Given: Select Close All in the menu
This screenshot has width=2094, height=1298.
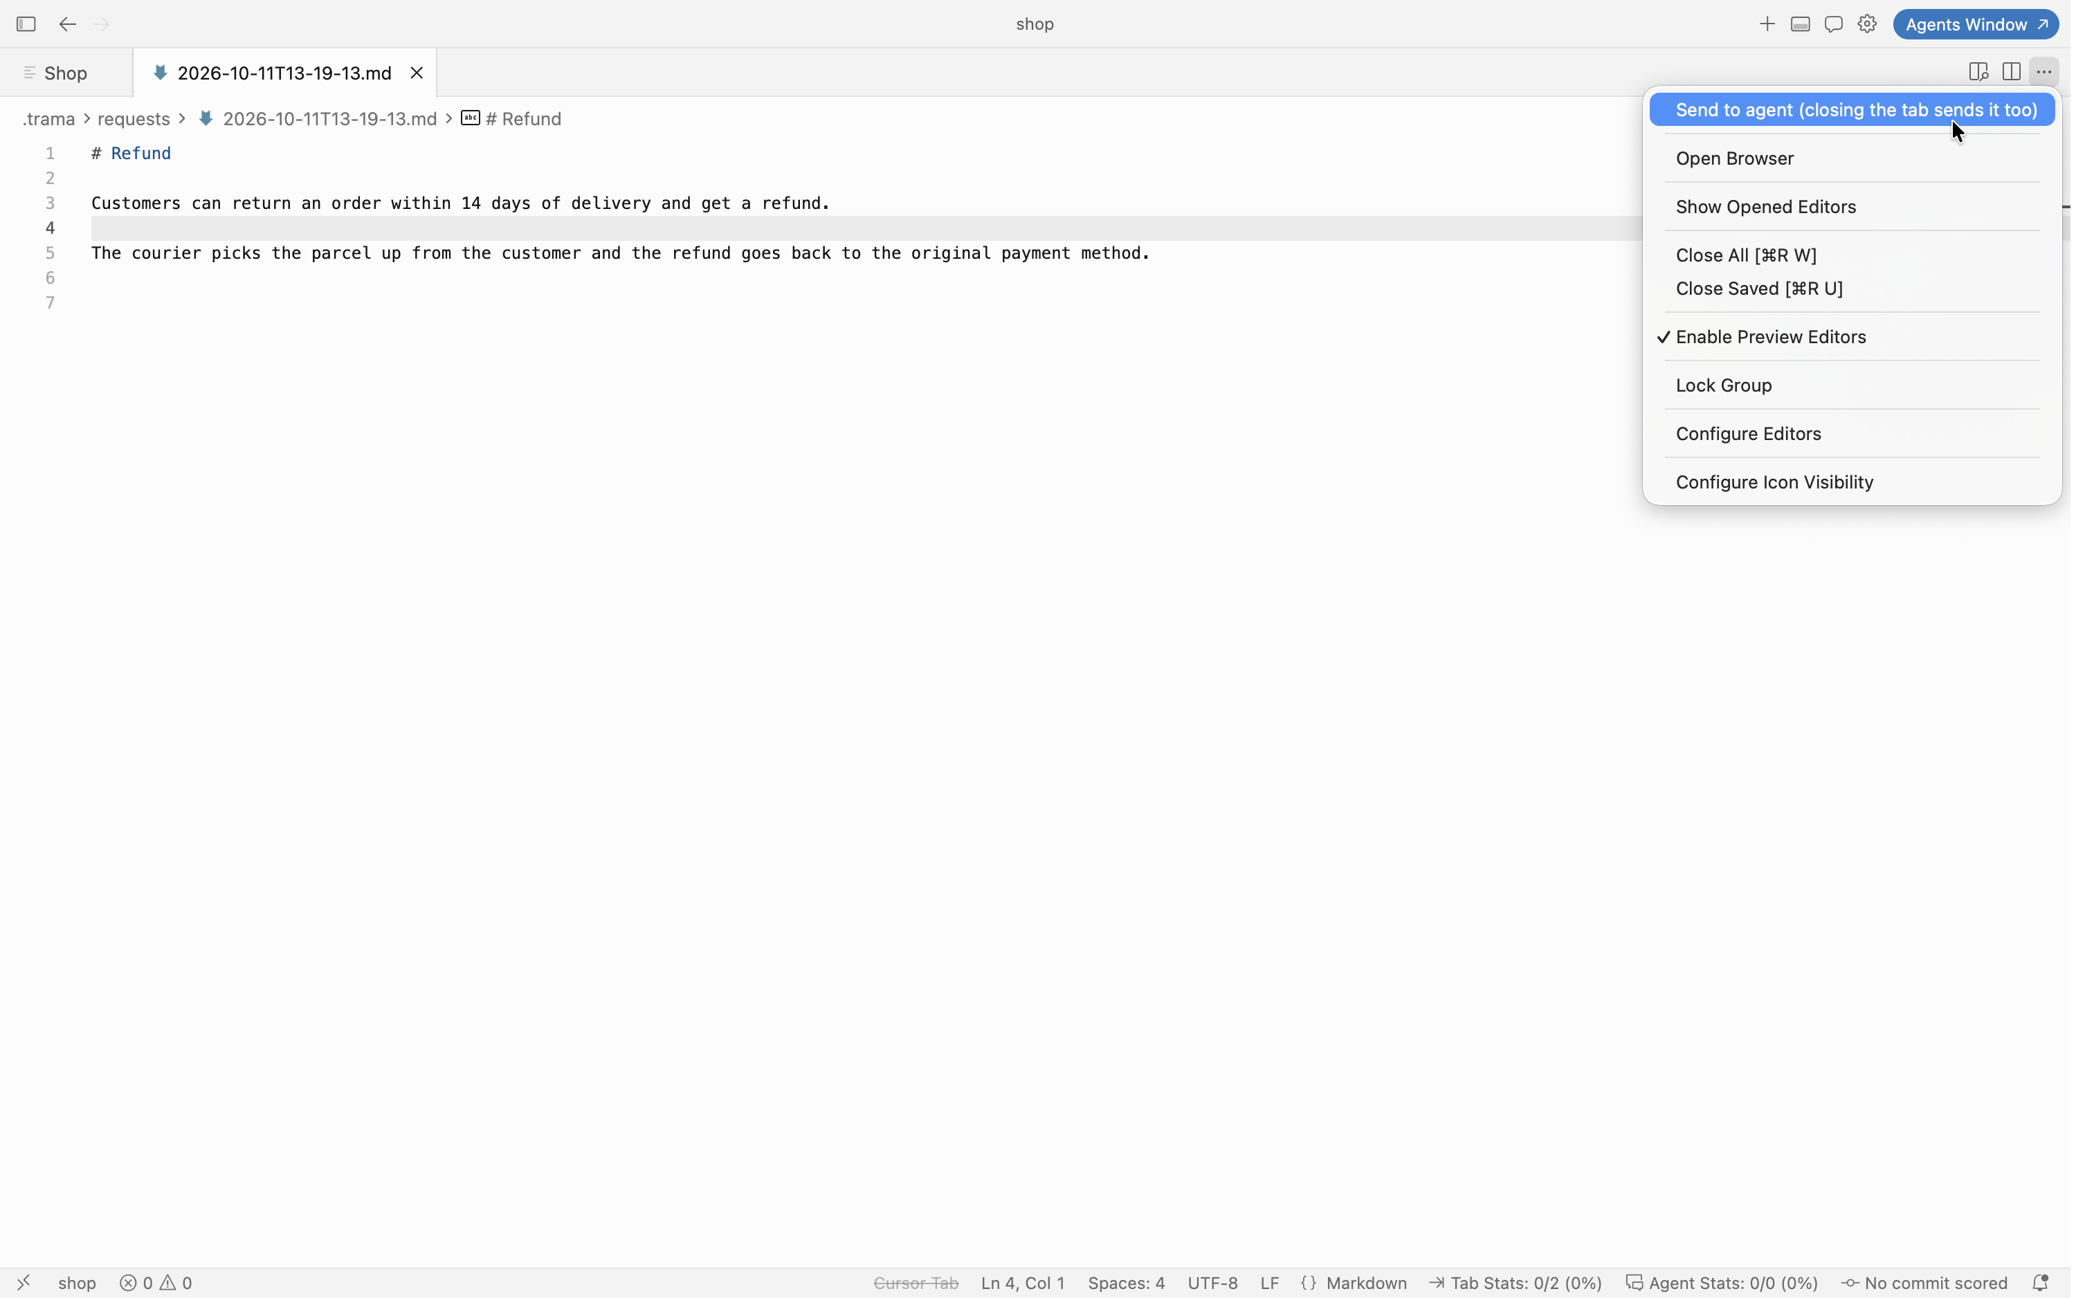Looking at the screenshot, I should tap(1852, 255).
